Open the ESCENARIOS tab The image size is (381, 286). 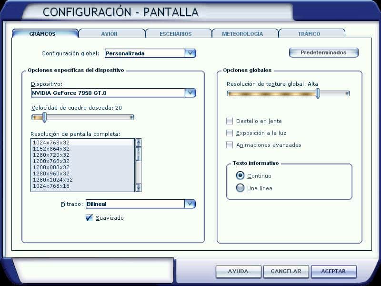coord(178,34)
